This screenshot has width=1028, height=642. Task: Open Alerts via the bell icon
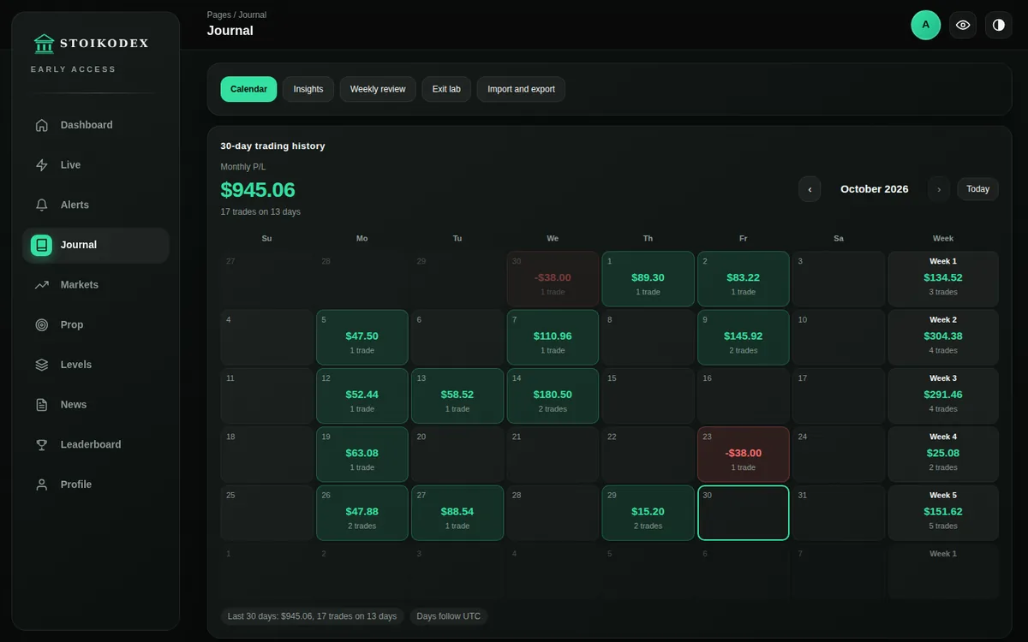tap(42, 205)
